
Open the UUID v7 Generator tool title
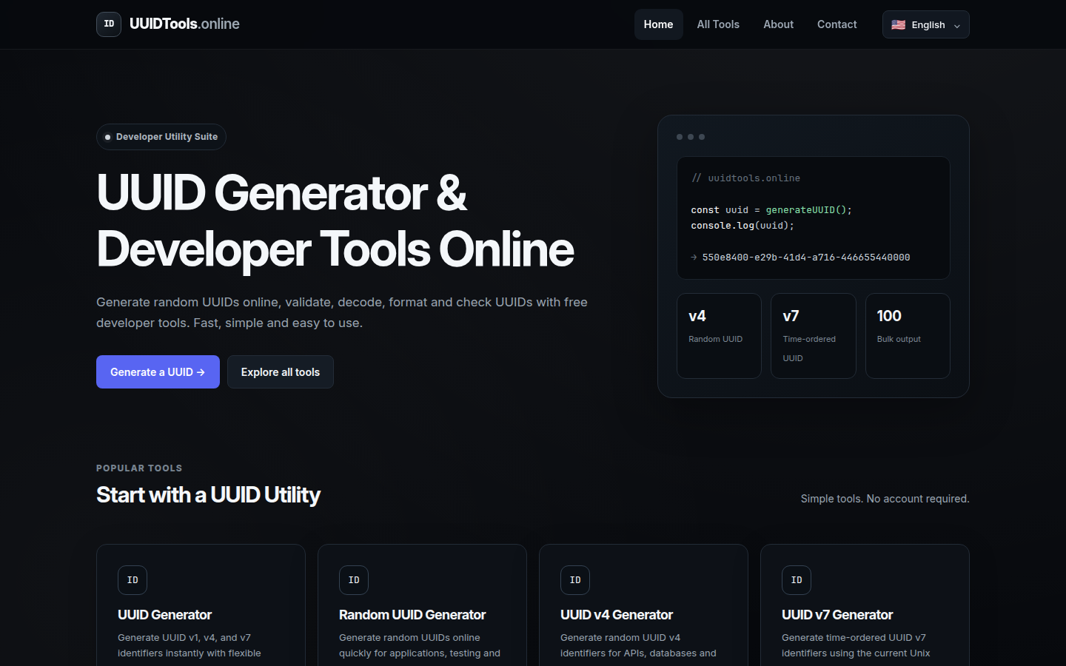click(x=837, y=615)
